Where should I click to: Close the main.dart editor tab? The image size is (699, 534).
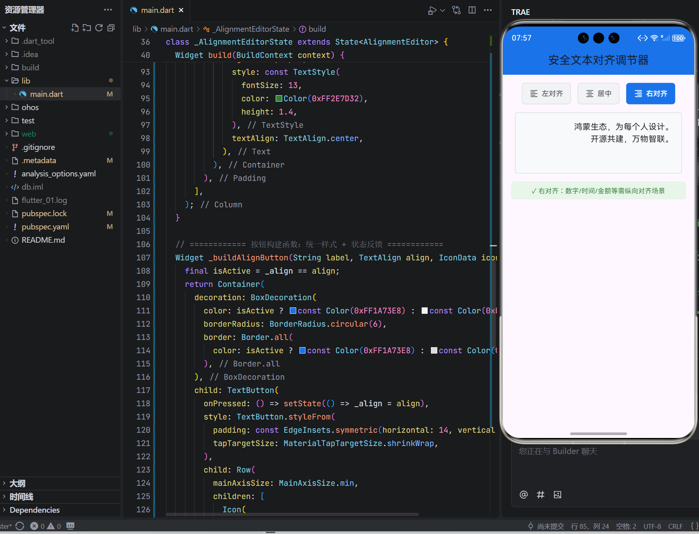pos(181,10)
